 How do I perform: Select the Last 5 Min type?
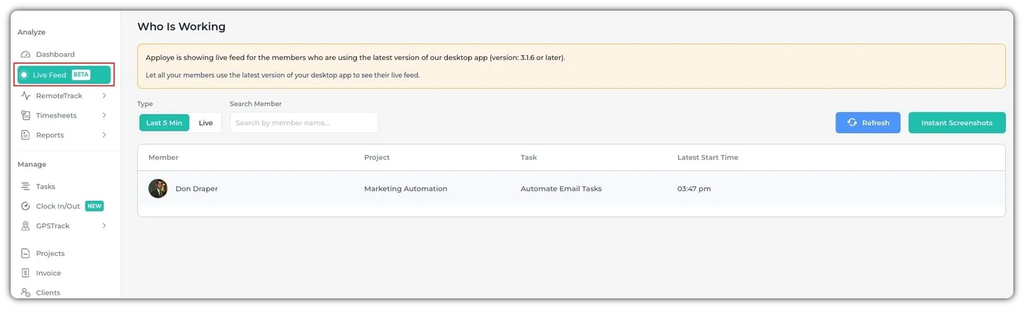(164, 123)
